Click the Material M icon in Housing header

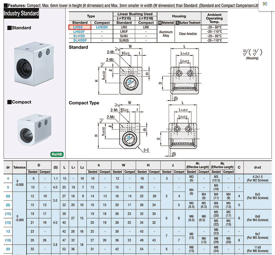(x=160, y=22)
